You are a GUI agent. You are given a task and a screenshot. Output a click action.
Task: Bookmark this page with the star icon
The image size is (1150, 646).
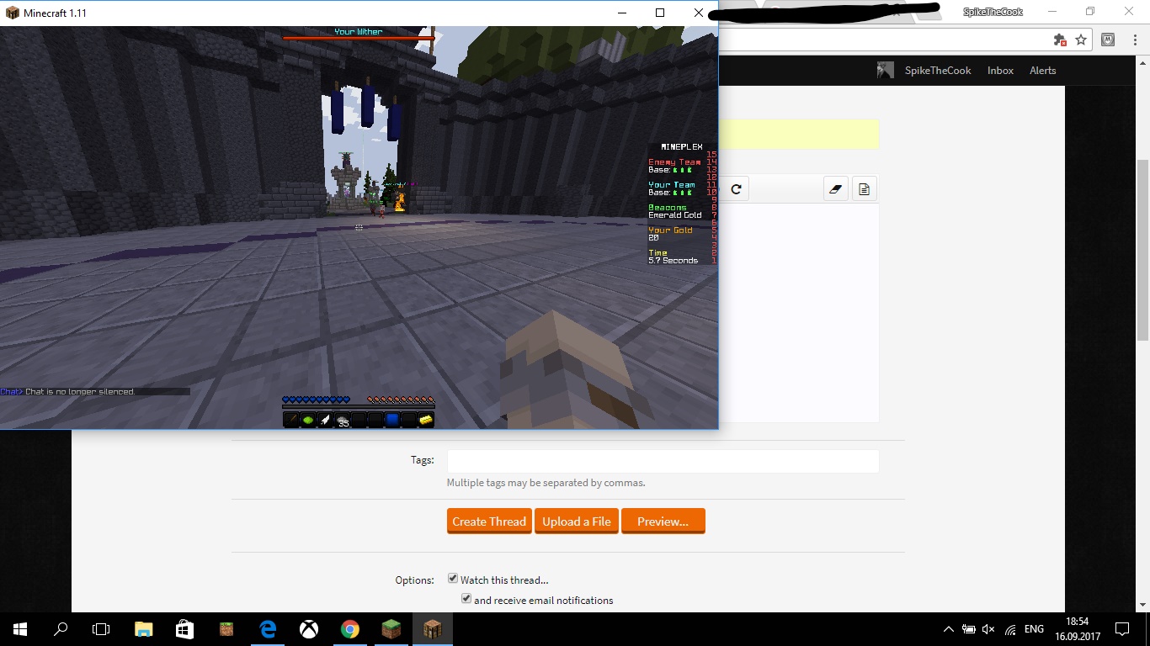(x=1081, y=40)
